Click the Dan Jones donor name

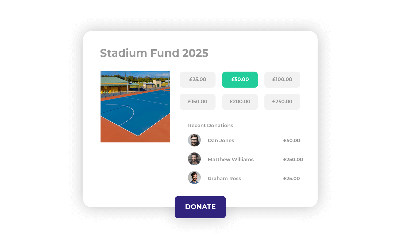pyautogui.click(x=221, y=141)
